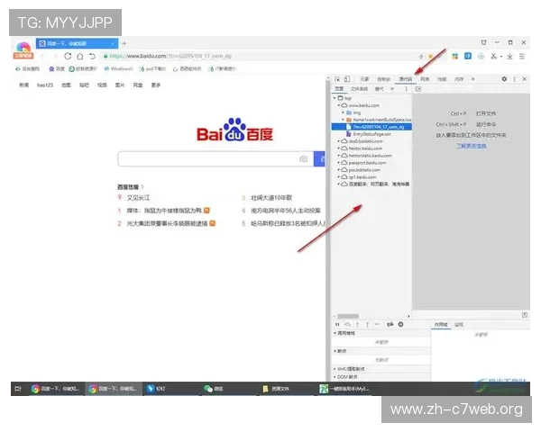
Task: Expand the hectorstatic.baidu.com domain node
Action: click(338, 155)
